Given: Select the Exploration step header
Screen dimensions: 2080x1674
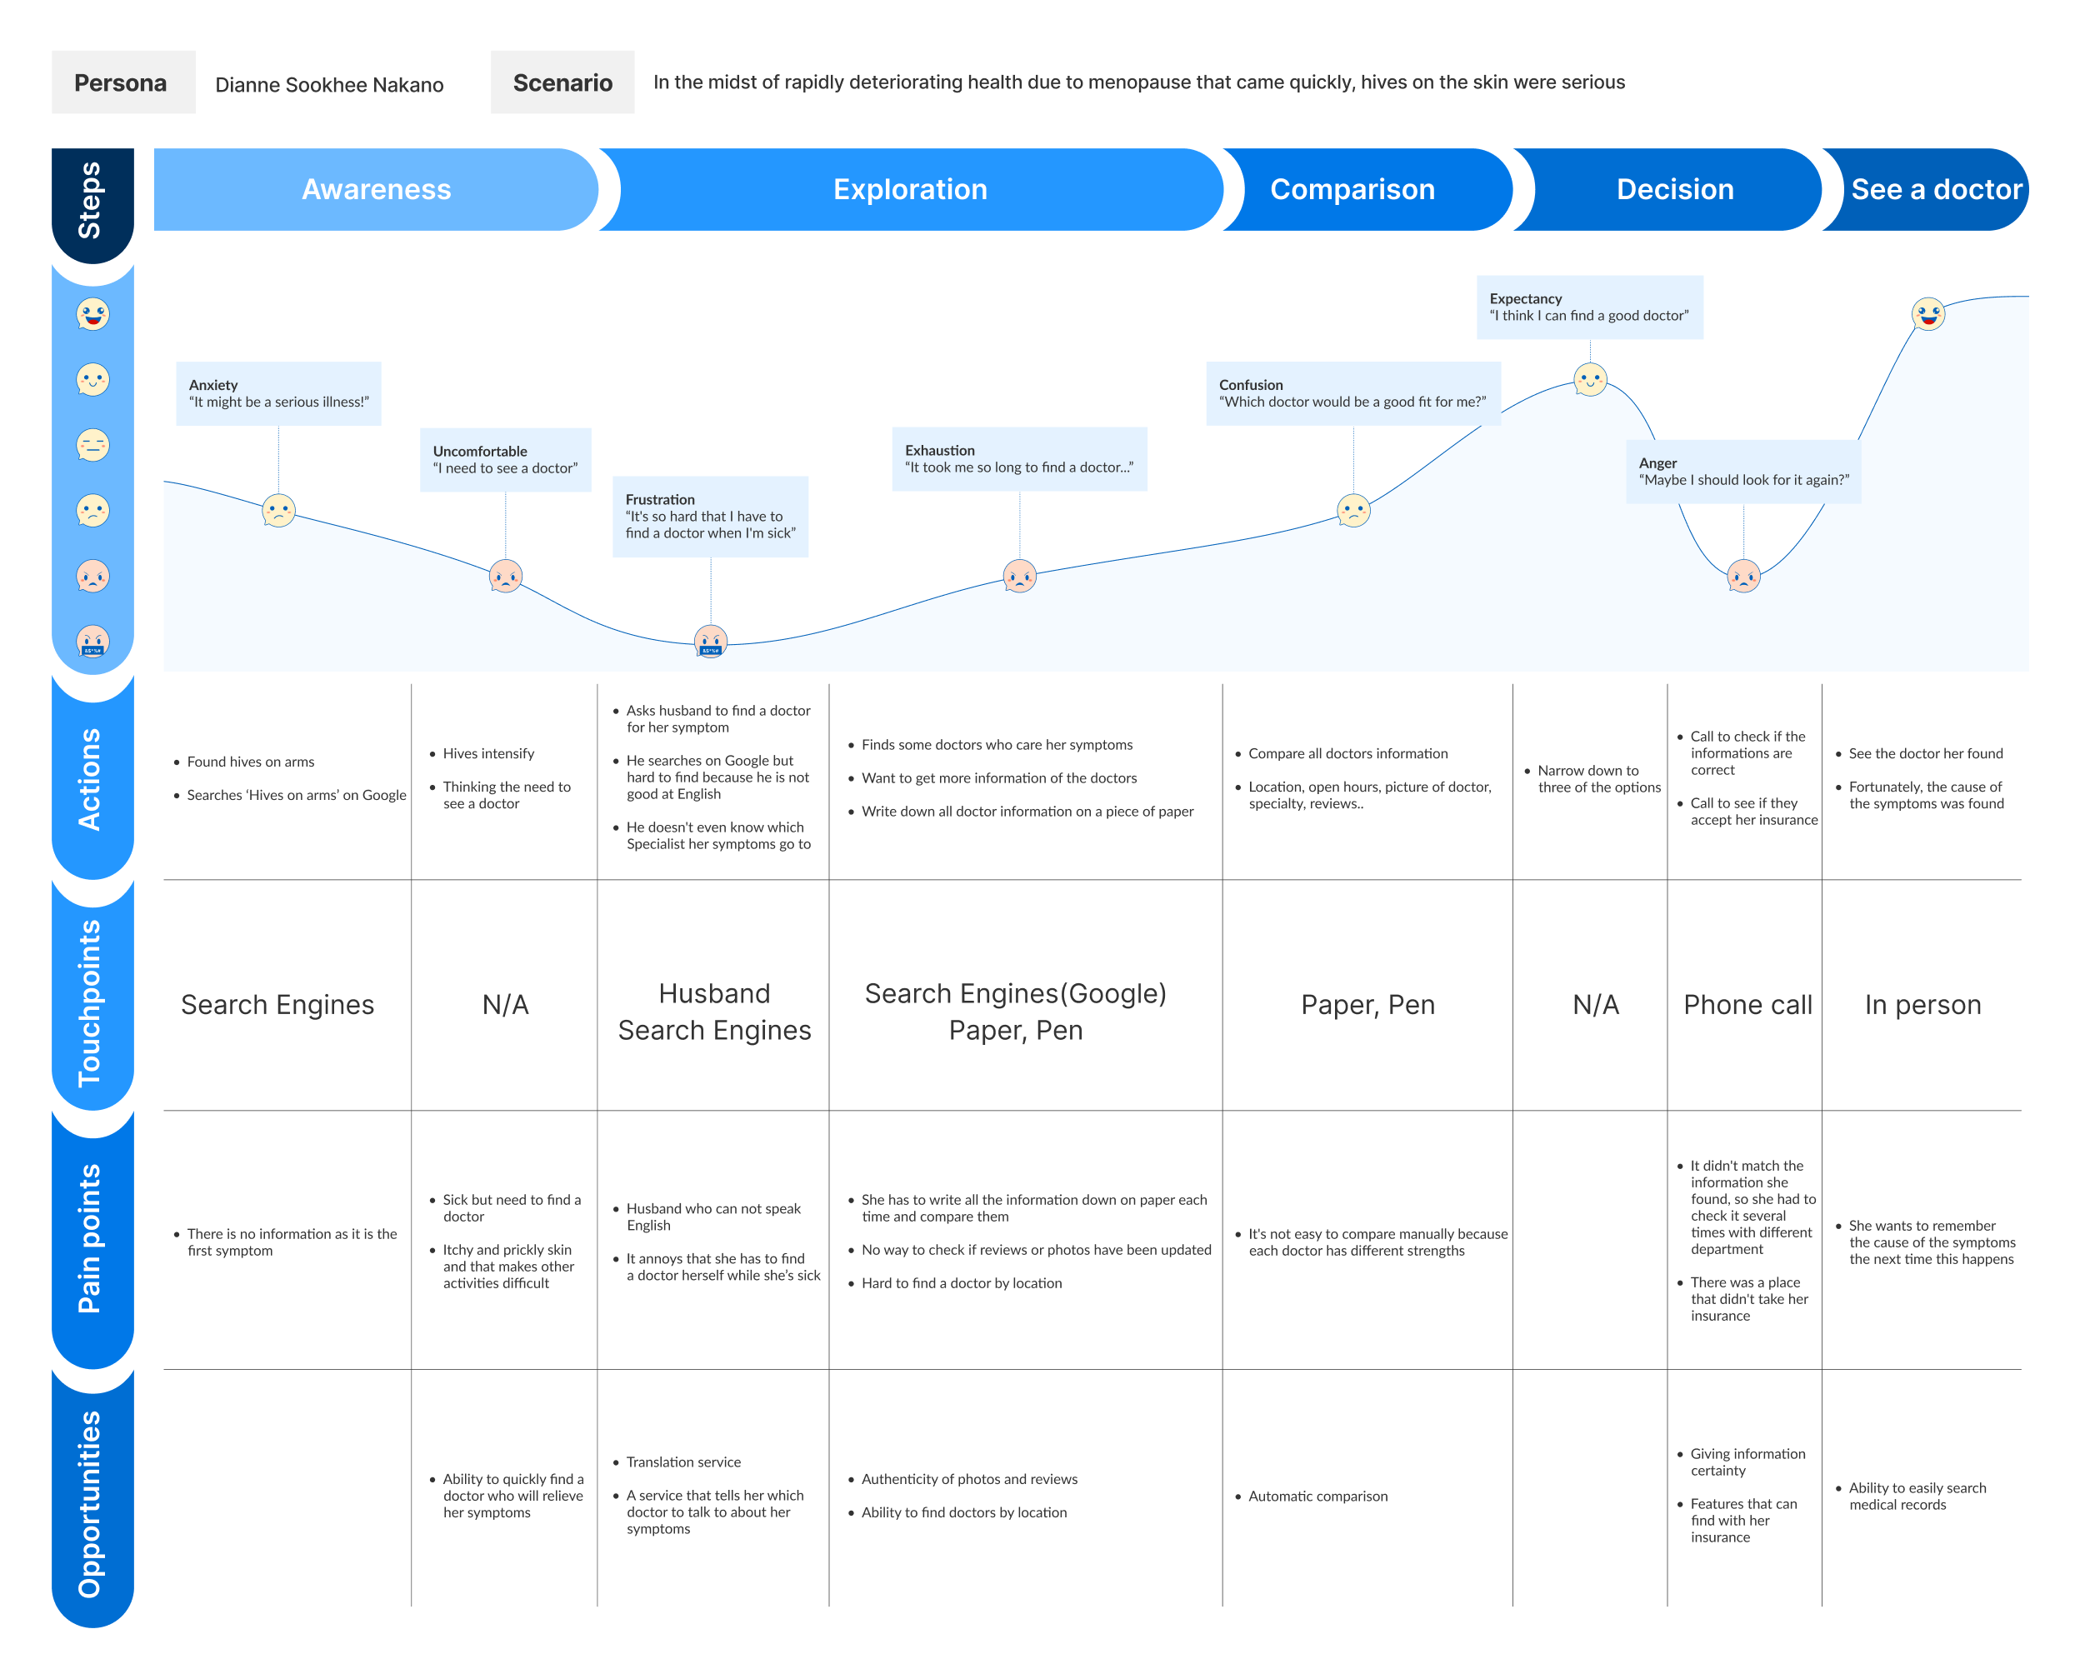Looking at the screenshot, I should pyautogui.click(x=910, y=189).
